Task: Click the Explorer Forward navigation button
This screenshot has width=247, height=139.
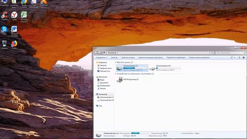Action: [99, 53]
